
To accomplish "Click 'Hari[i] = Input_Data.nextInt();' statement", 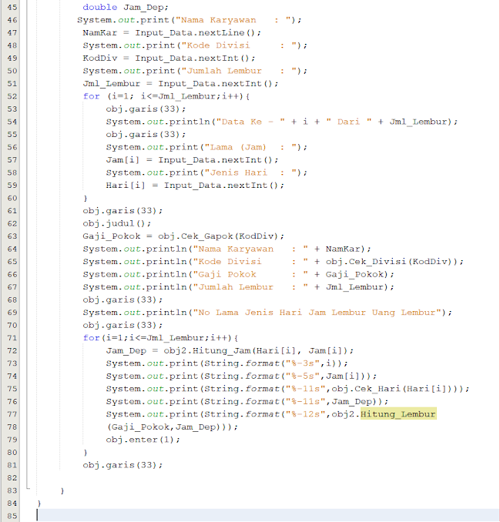I will [x=195, y=185].
